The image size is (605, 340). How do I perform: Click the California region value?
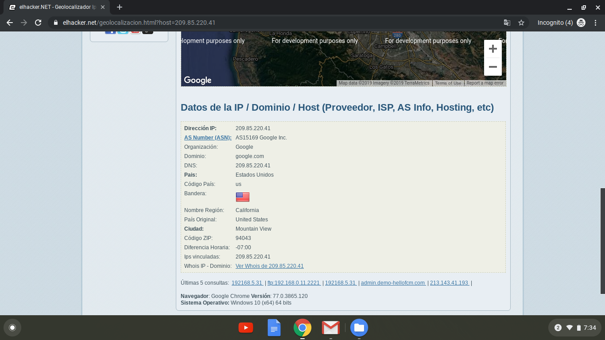[x=247, y=210]
